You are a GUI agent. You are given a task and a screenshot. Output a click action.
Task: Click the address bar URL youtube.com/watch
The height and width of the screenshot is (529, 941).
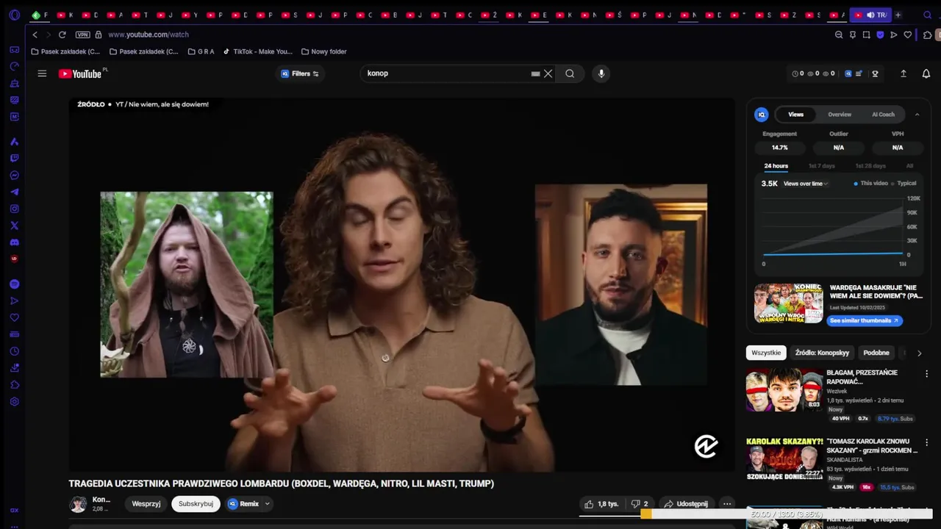click(x=149, y=35)
